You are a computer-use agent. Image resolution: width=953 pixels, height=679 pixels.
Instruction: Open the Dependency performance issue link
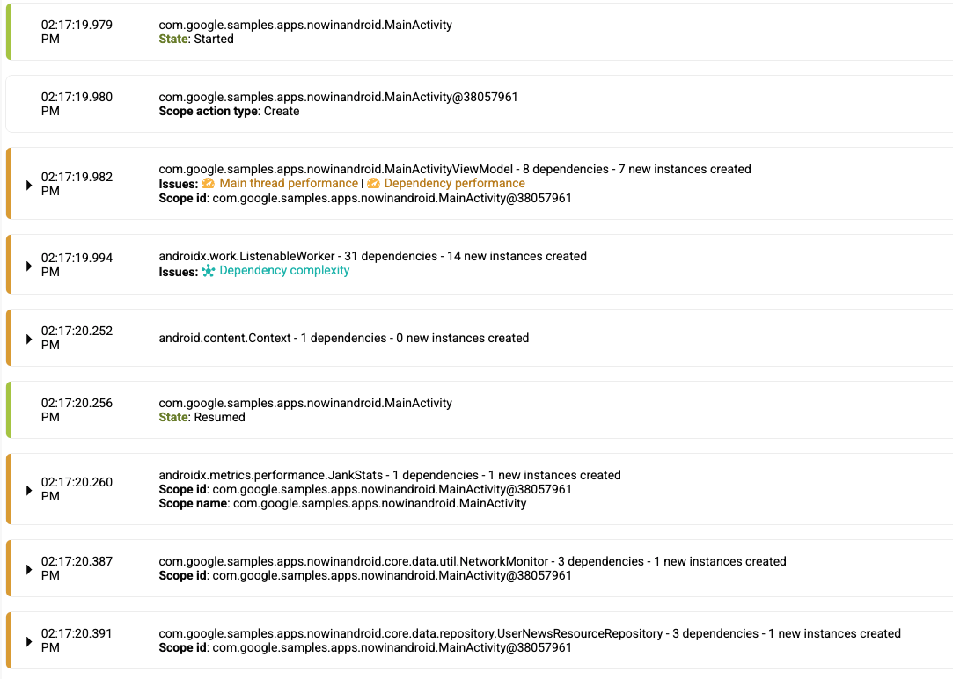tap(454, 184)
